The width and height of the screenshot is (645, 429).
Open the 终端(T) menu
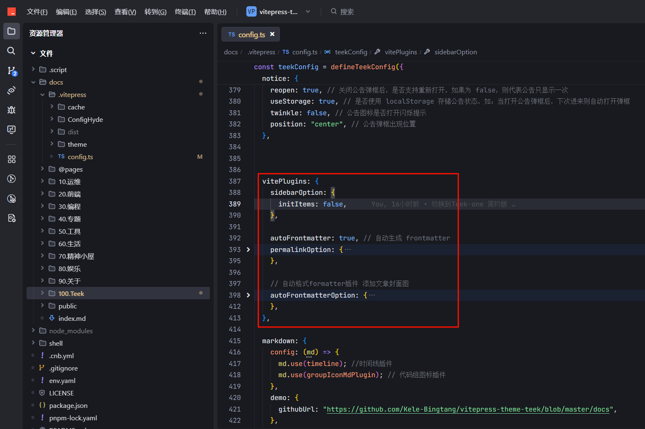coord(185,12)
